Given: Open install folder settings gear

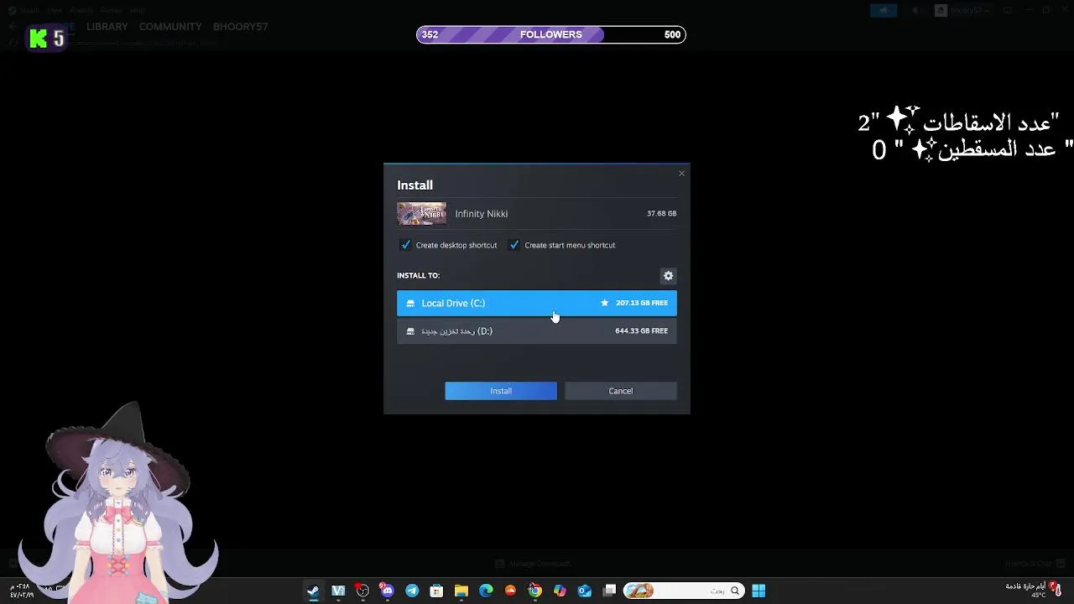Looking at the screenshot, I should click(x=669, y=276).
